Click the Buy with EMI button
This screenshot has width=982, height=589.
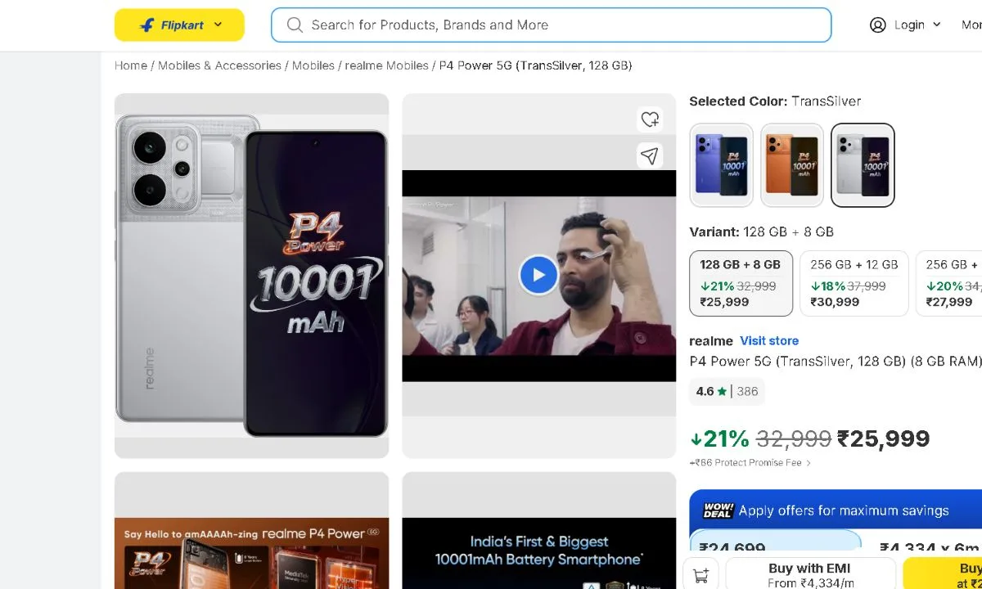pyautogui.click(x=809, y=573)
